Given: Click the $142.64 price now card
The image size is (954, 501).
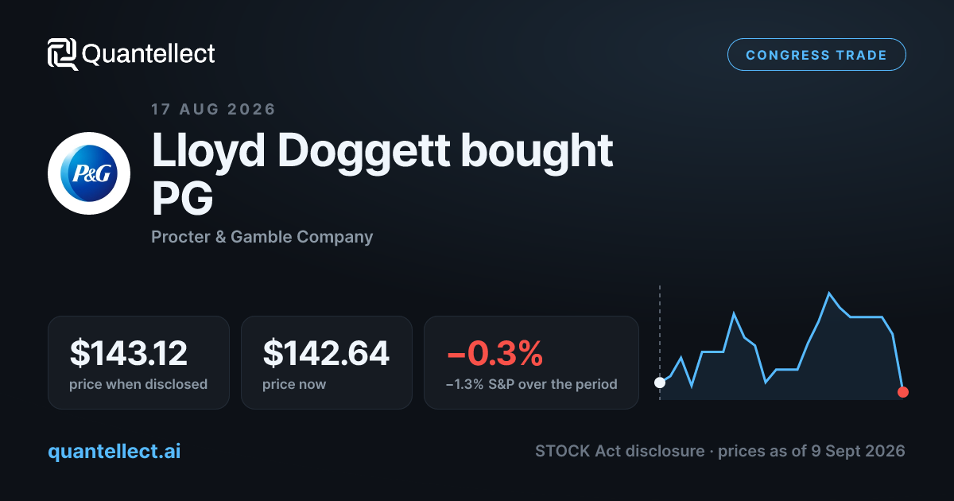Looking at the screenshot, I should coord(327,363).
